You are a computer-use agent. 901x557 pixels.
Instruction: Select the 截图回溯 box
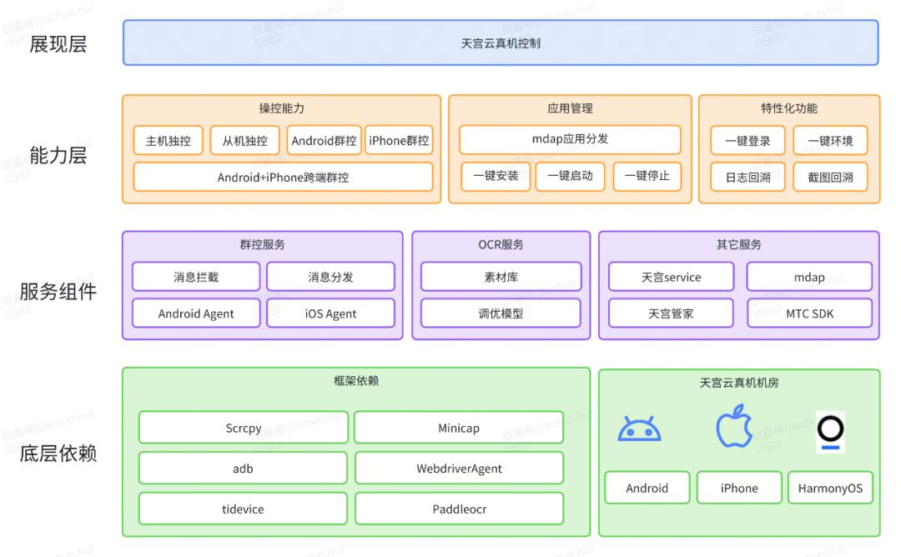830,177
